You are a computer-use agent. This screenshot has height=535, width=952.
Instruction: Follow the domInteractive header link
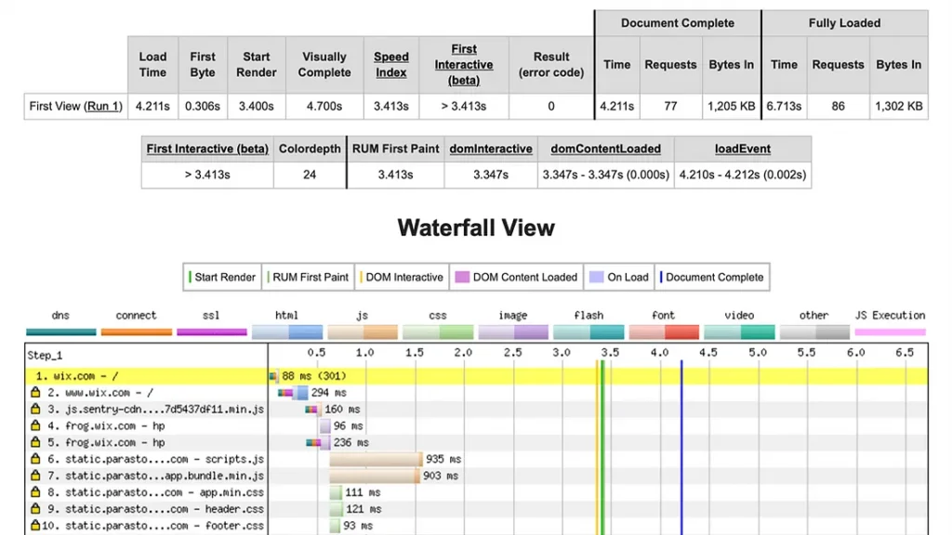pos(491,149)
